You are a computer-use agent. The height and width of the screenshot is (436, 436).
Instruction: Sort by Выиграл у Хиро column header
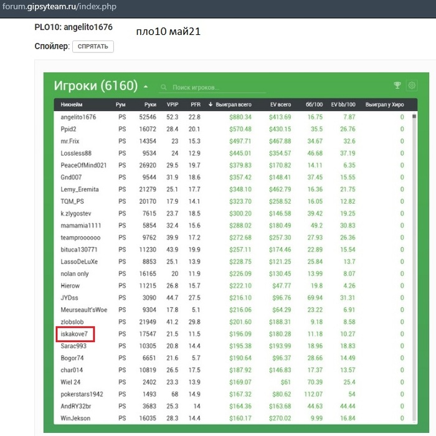384,105
